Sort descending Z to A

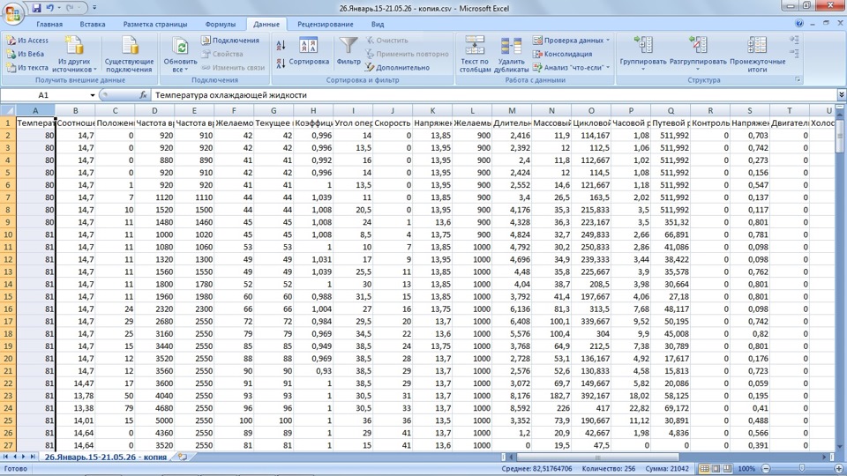coord(281,63)
